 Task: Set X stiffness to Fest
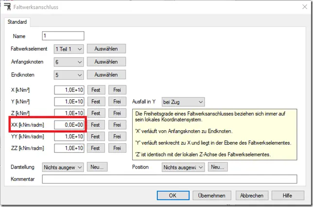tap(96, 90)
